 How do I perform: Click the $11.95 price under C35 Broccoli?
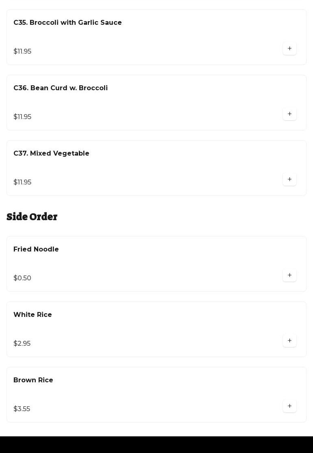coord(22,52)
